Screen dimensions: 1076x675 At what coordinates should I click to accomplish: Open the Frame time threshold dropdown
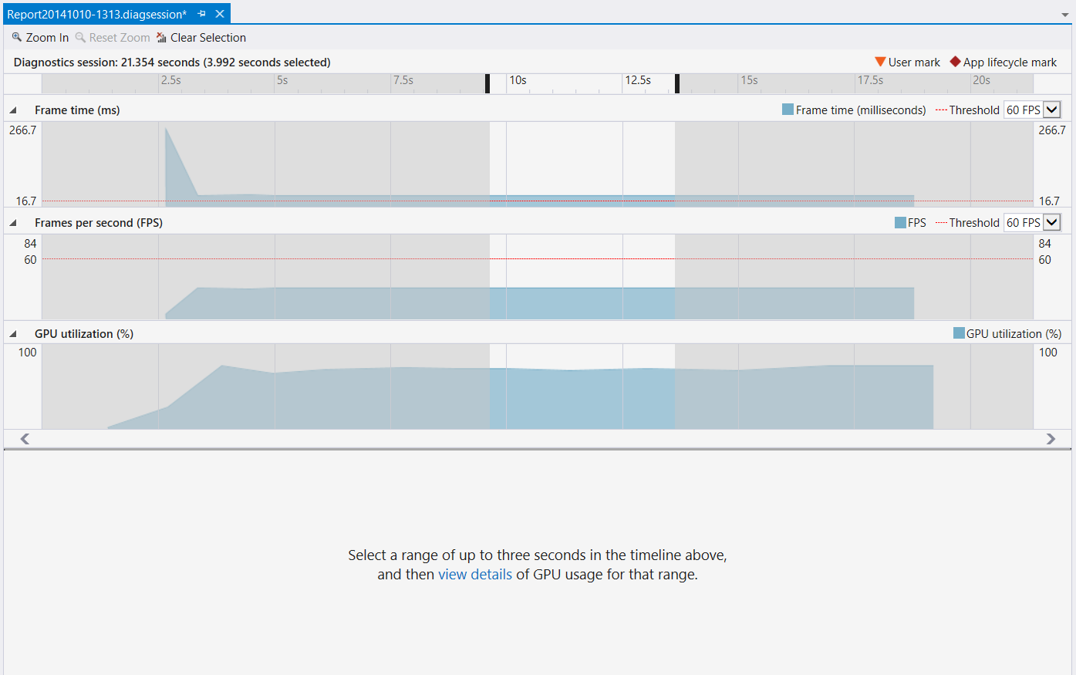coord(1051,110)
